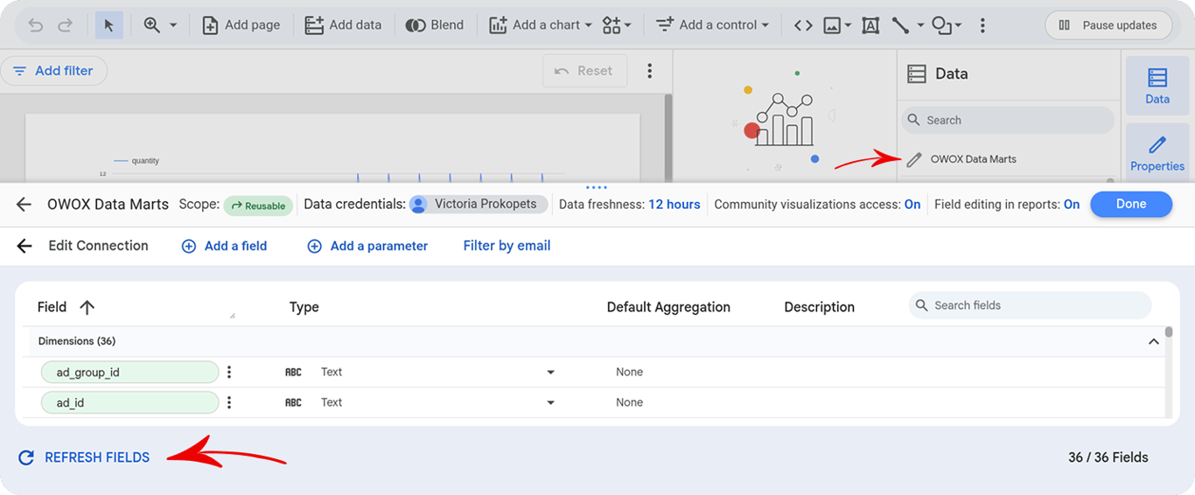Click Add page in the toolbar
Viewport: 1195px width, 495px height.
[x=241, y=25]
